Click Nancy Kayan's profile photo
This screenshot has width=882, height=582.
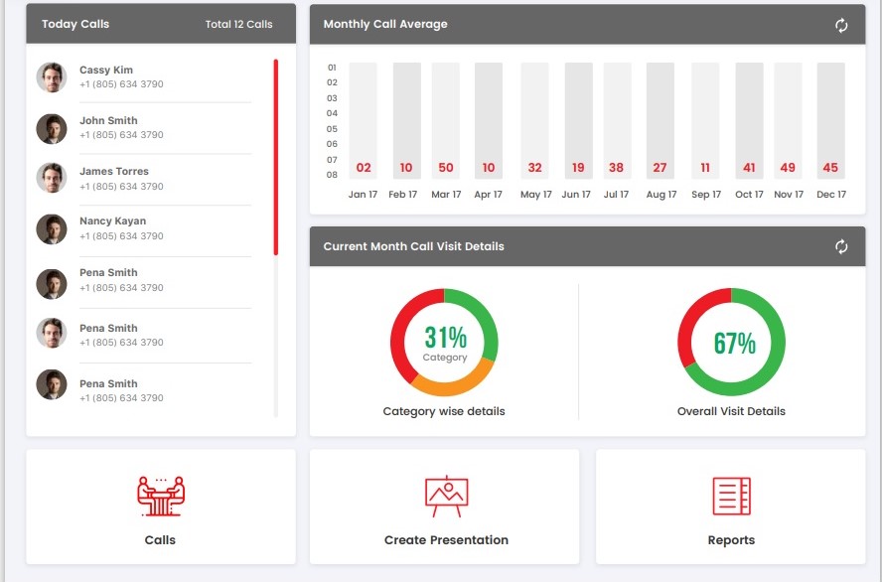click(x=52, y=228)
